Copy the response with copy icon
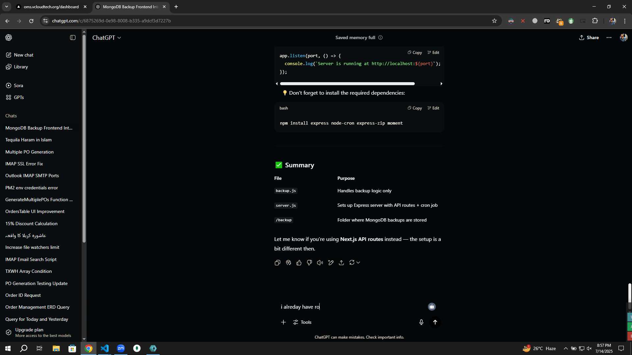Viewport: 632px width, 355px height. 277,263
